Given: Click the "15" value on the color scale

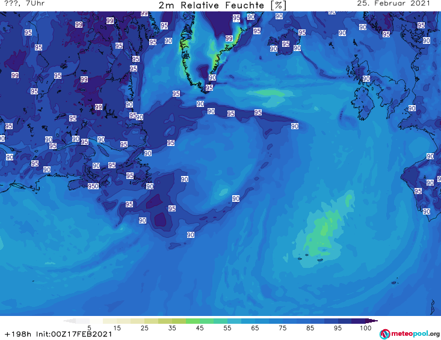Looking at the screenshot, I should (117, 328).
